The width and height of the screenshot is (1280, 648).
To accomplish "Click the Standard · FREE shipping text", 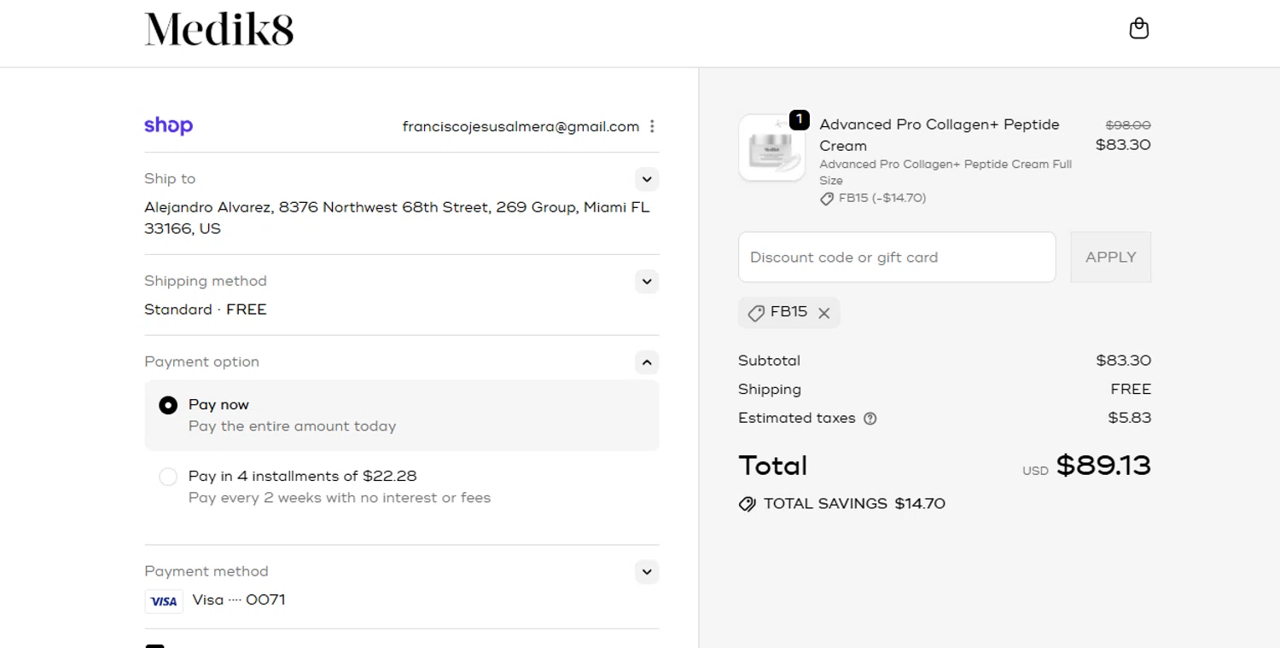I will tap(206, 310).
